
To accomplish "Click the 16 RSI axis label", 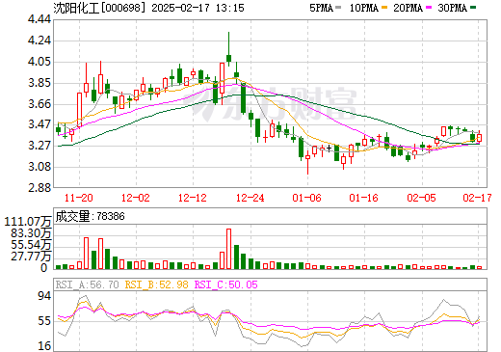I will pyautogui.click(x=44, y=346).
